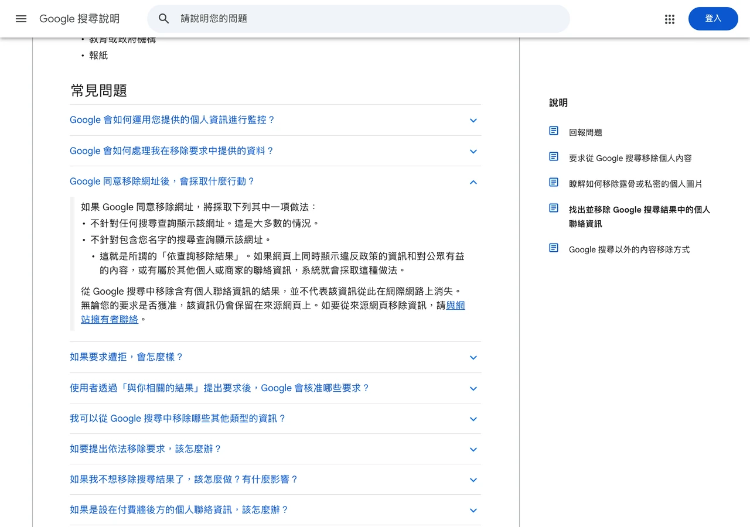This screenshot has height=527, width=750.
Task: Click bullet text 不針對包含您名字的搜尋查詢顯示該網址。
Action: (x=181, y=239)
